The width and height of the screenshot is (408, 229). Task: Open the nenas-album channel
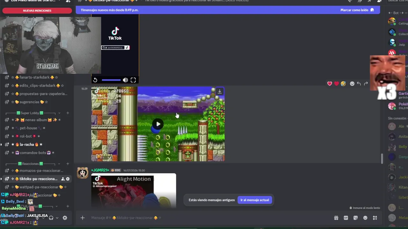[37, 120]
